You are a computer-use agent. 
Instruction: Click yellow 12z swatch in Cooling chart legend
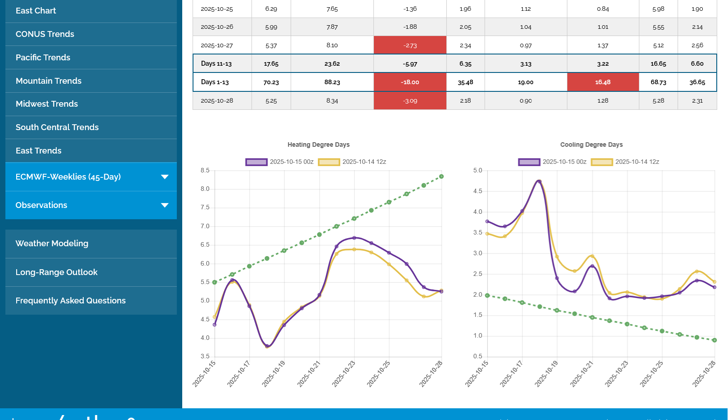click(602, 162)
